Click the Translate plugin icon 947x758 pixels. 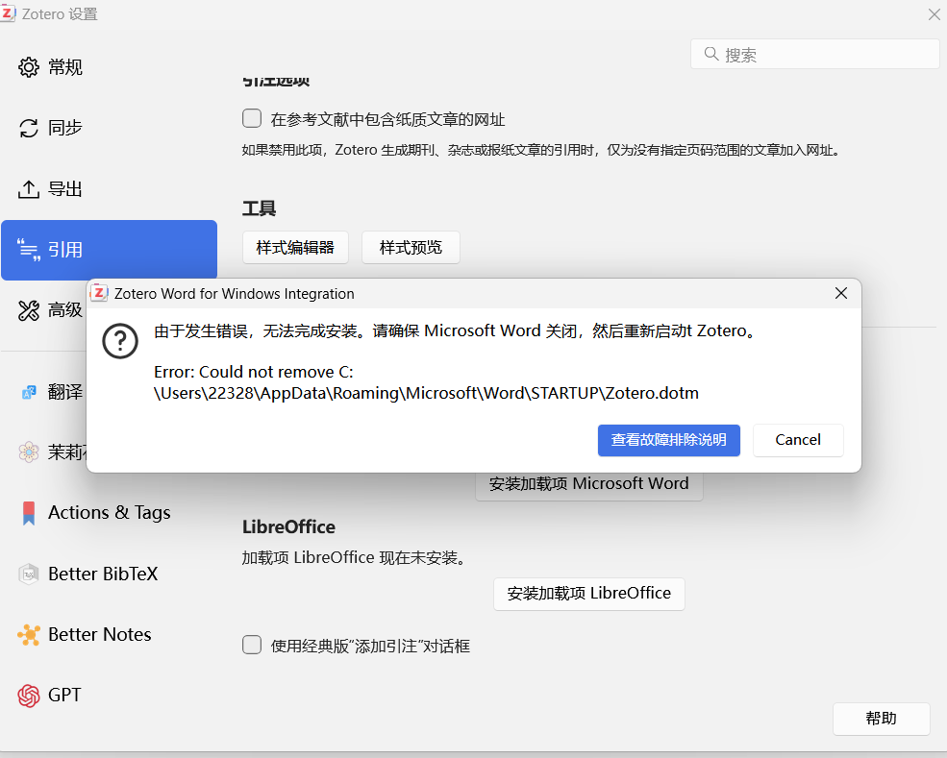(x=29, y=392)
